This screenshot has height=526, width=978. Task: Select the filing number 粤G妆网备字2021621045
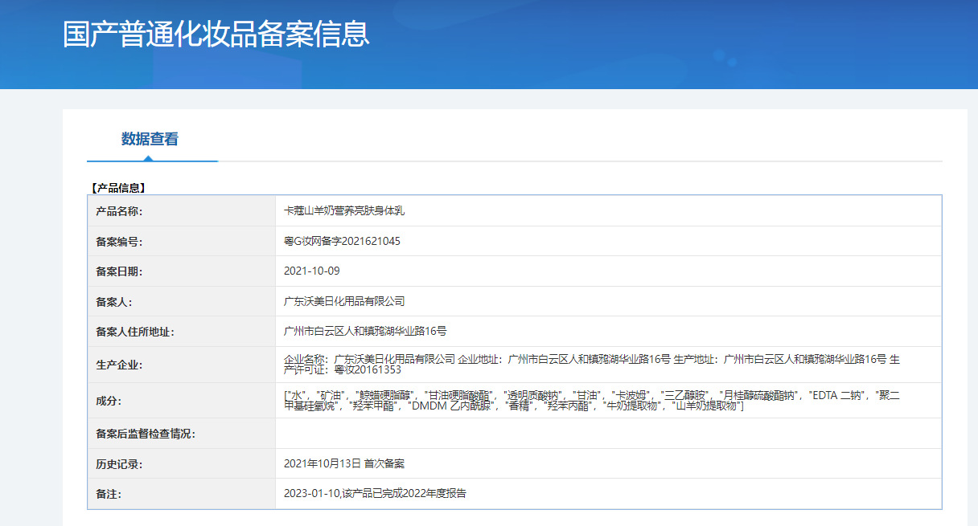[x=342, y=241]
